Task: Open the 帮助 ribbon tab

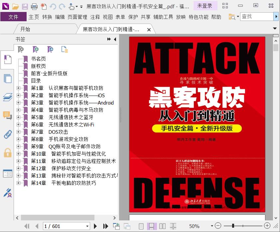Action: point(216,17)
